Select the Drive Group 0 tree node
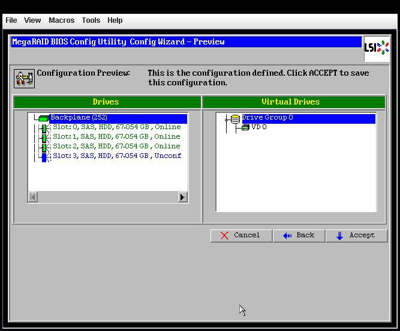This screenshot has width=400, height=331. [267, 118]
